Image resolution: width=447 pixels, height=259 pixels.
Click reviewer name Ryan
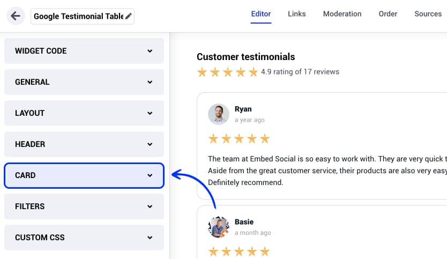click(x=243, y=109)
